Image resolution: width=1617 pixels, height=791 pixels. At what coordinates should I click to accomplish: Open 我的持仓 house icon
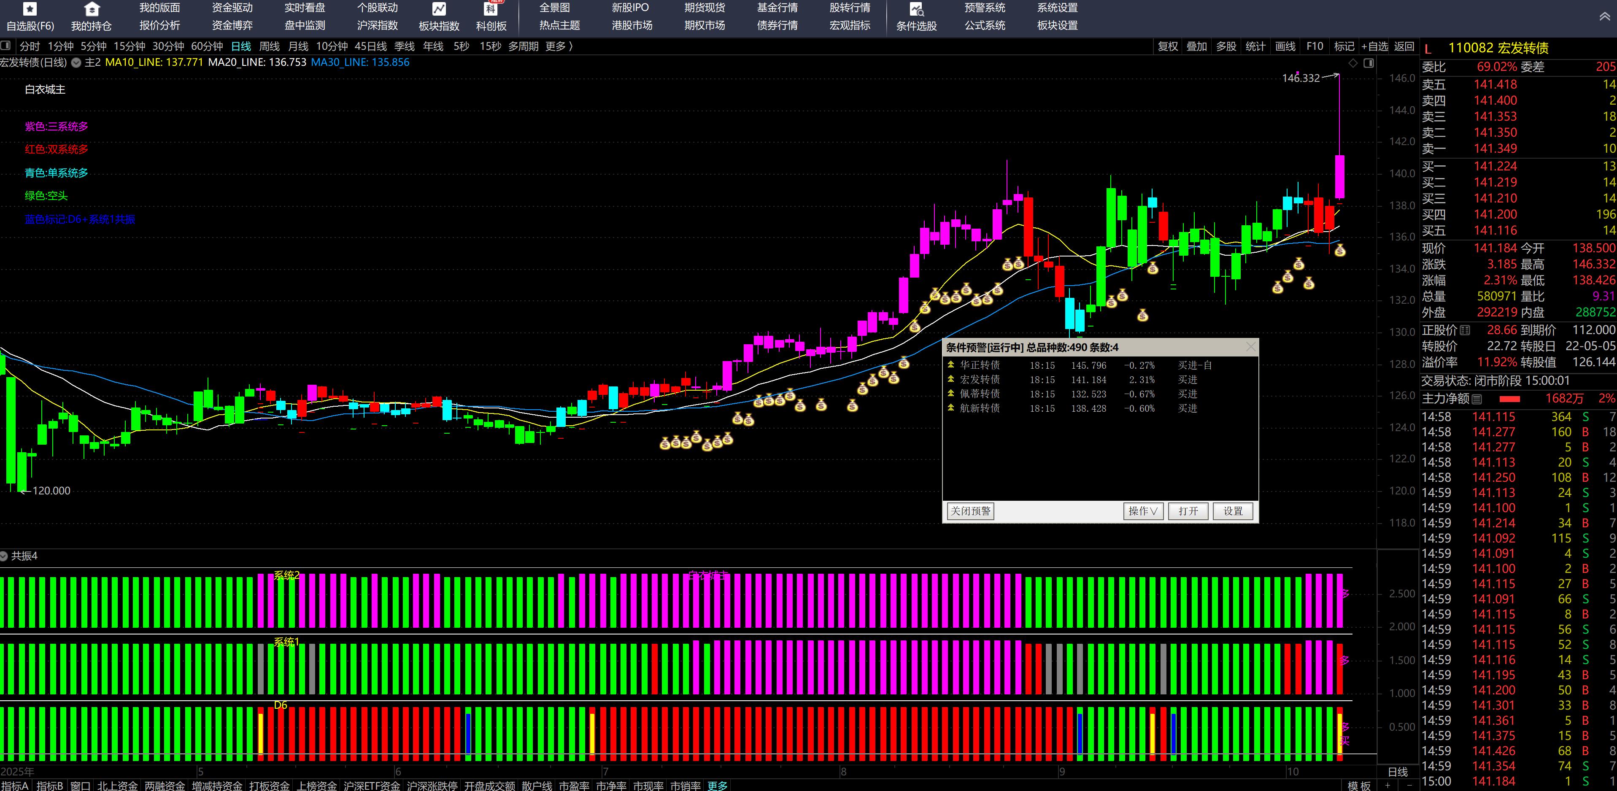tap(92, 9)
